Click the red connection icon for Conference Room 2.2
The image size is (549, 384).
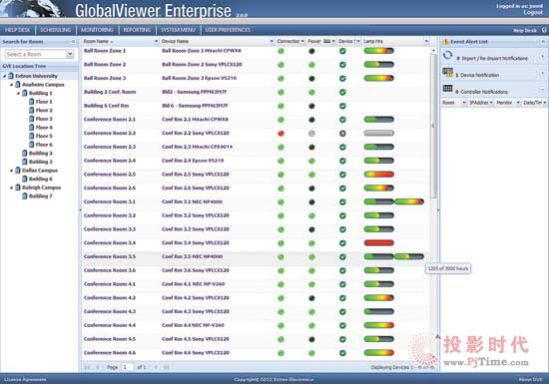(280, 134)
